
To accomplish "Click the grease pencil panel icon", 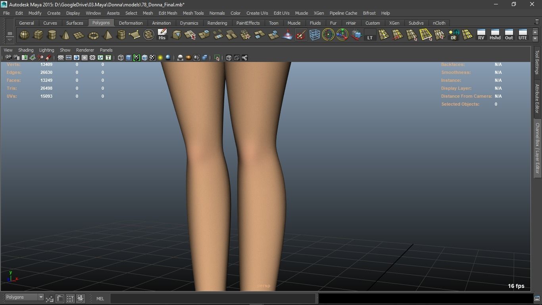I will click(48, 58).
